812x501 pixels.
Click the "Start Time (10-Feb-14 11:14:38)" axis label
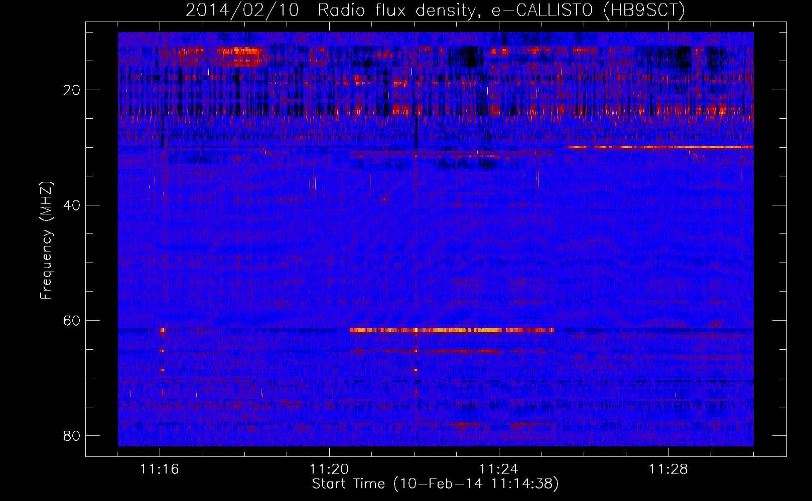[x=435, y=484]
